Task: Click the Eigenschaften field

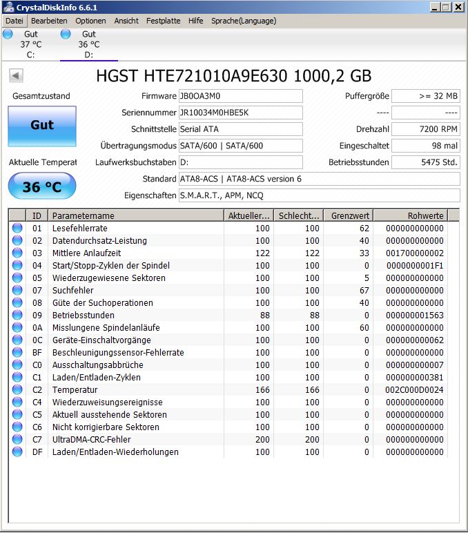Action: pos(320,195)
